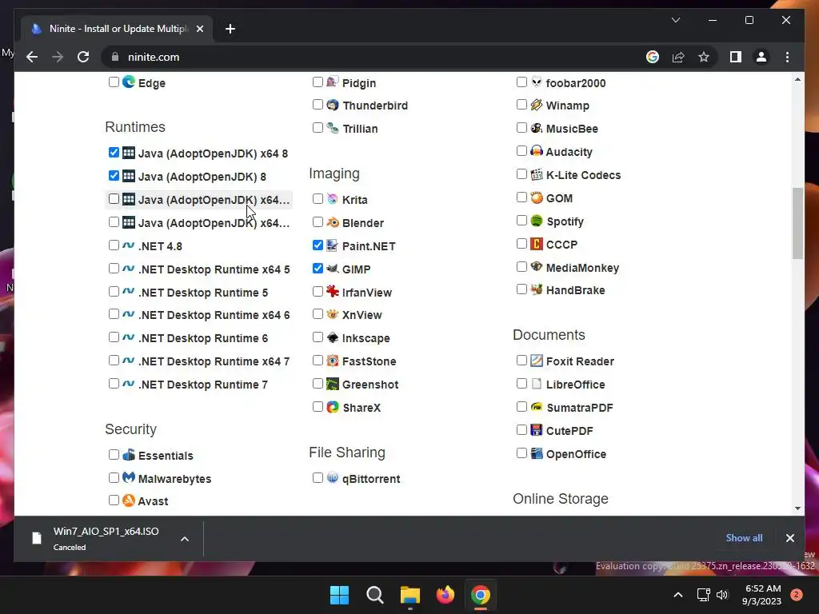
Task: Click the K-Lite Codecs icon
Action: [537, 174]
